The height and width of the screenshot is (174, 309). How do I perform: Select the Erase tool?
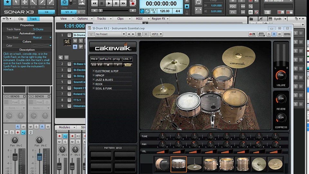pos(51,2)
